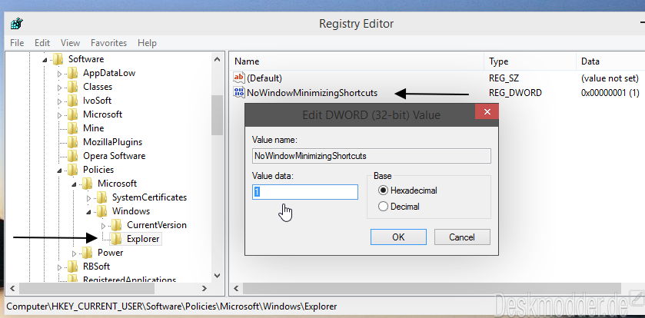The height and width of the screenshot is (318, 645).
Task: Collapse the Policies key
Action: [60, 171]
